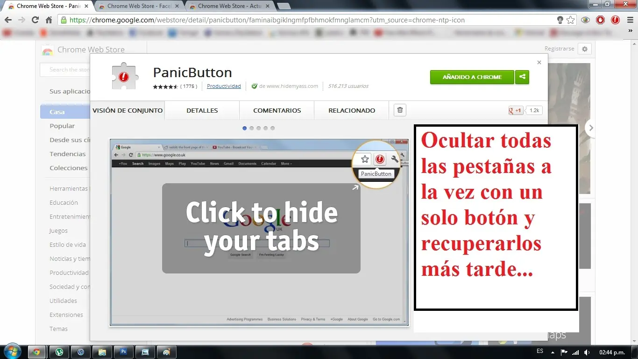Viewport: 638px width, 359px height.
Task: Show the RELACIONADO tab
Action: coord(352,110)
